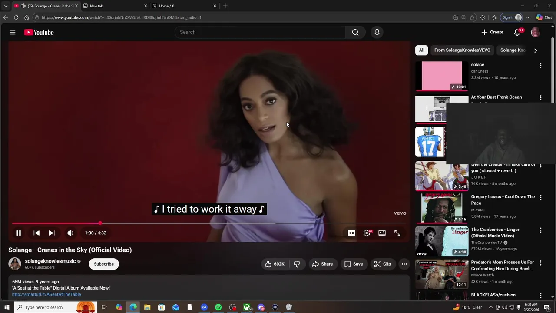Share the video
The height and width of the screenshot is (313, 556).
click(x=322, y=264)
